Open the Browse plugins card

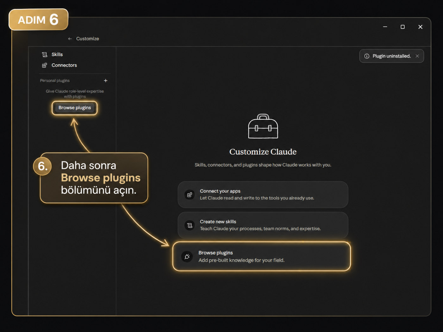(x=262, y=256)
